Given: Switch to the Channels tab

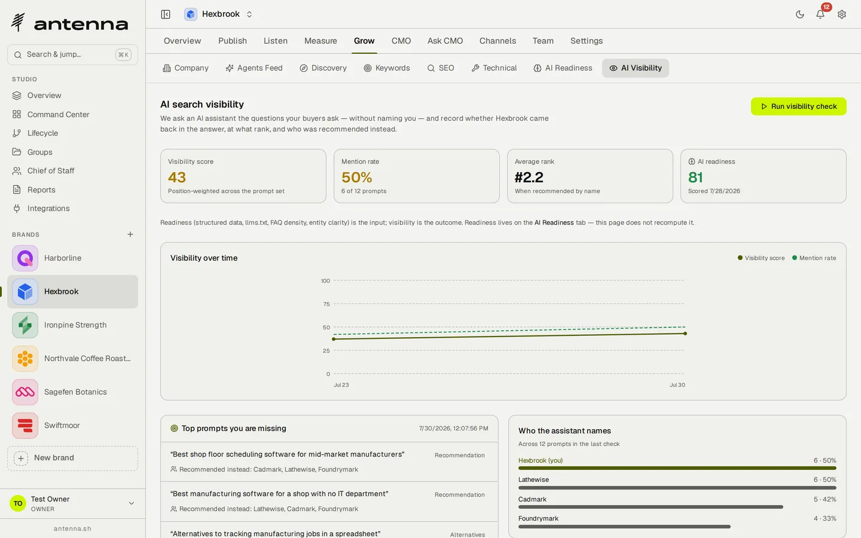Looking at the screenshot, I should [497, 41].
